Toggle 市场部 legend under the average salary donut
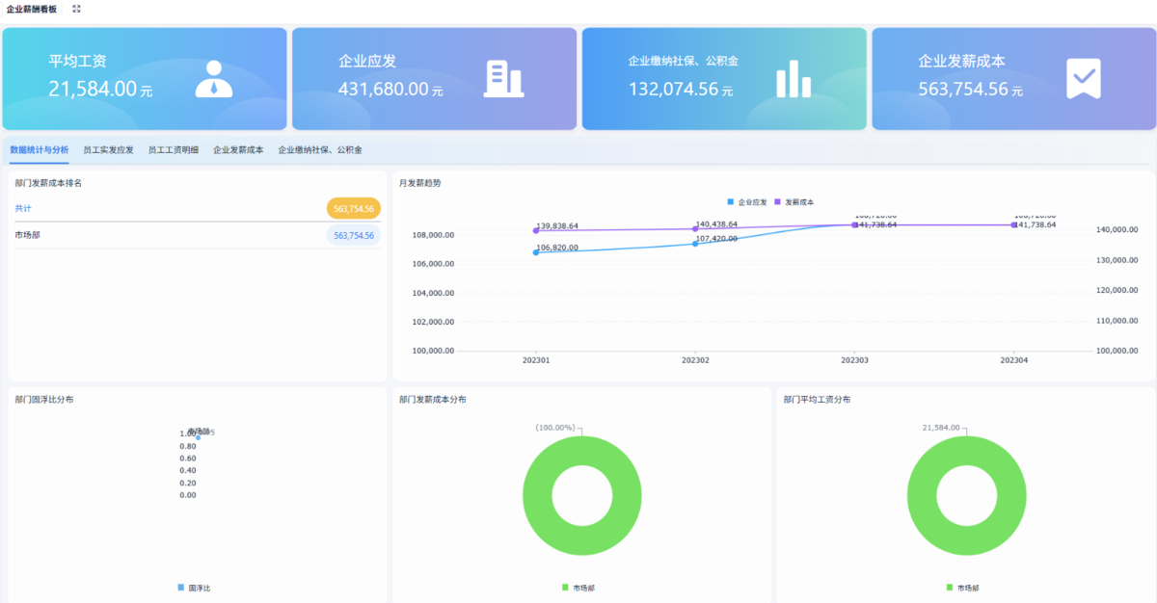This screenshot has width=1157, height=603. [x=962, y=588]
